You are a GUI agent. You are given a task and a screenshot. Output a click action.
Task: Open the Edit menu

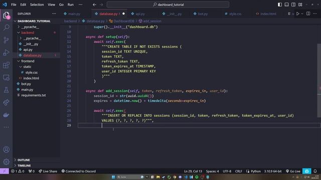coord(23,4)
